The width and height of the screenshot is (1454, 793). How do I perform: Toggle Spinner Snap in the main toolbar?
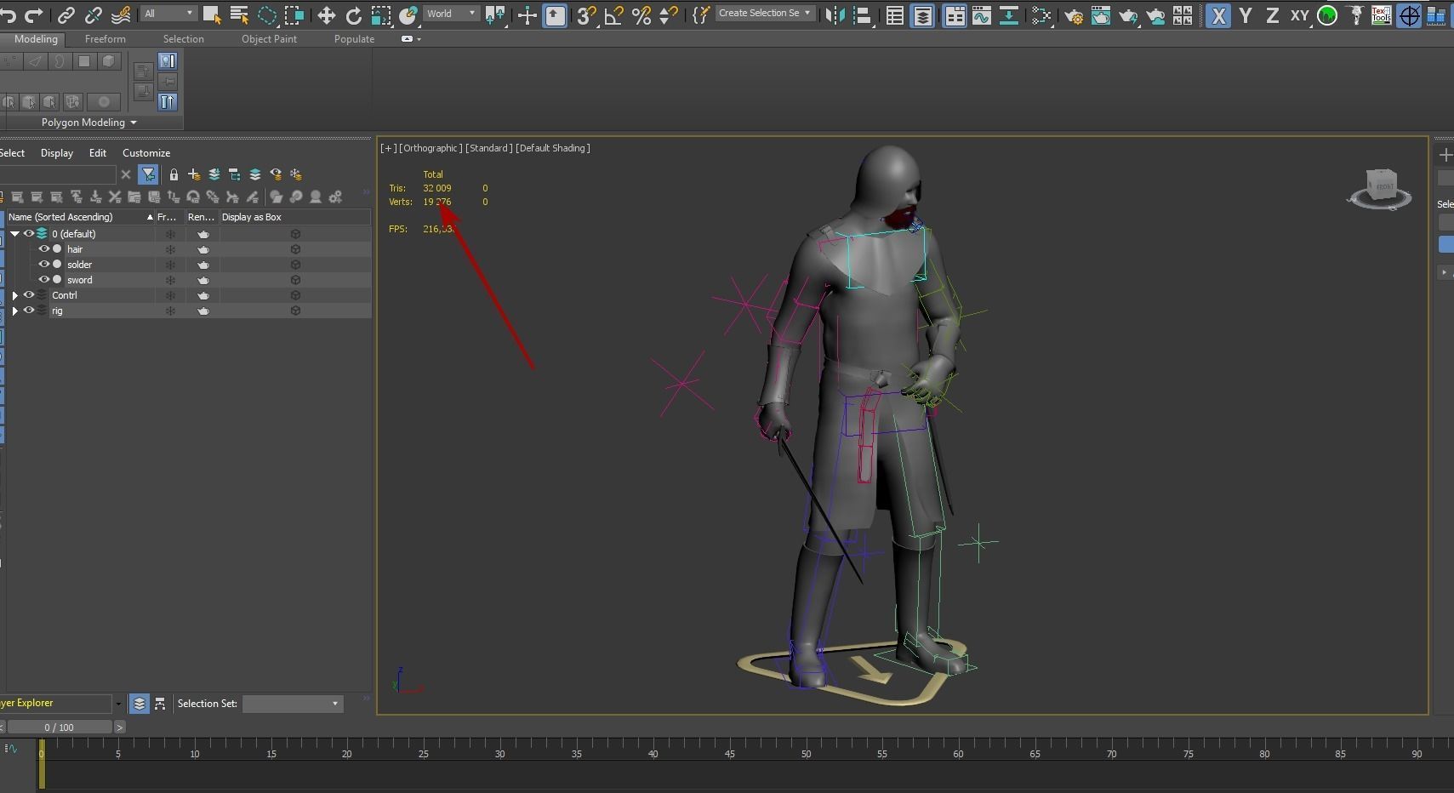[669, 14]
